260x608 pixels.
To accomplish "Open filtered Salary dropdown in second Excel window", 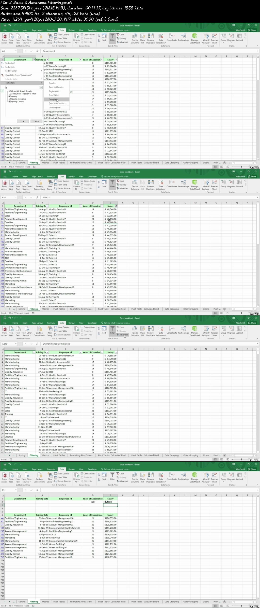I will pos(116,206).
